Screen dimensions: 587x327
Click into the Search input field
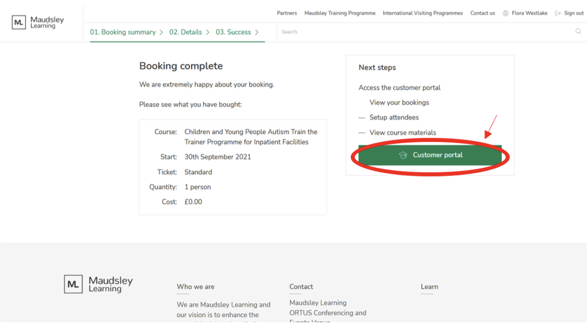click(422, 32)
